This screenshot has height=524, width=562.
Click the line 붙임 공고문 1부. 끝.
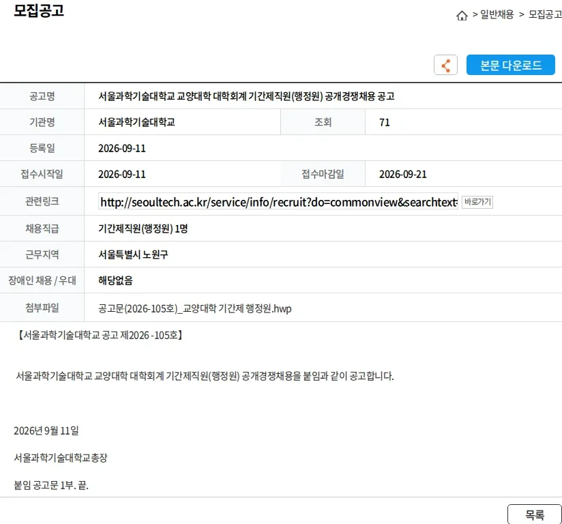(51, 486)
